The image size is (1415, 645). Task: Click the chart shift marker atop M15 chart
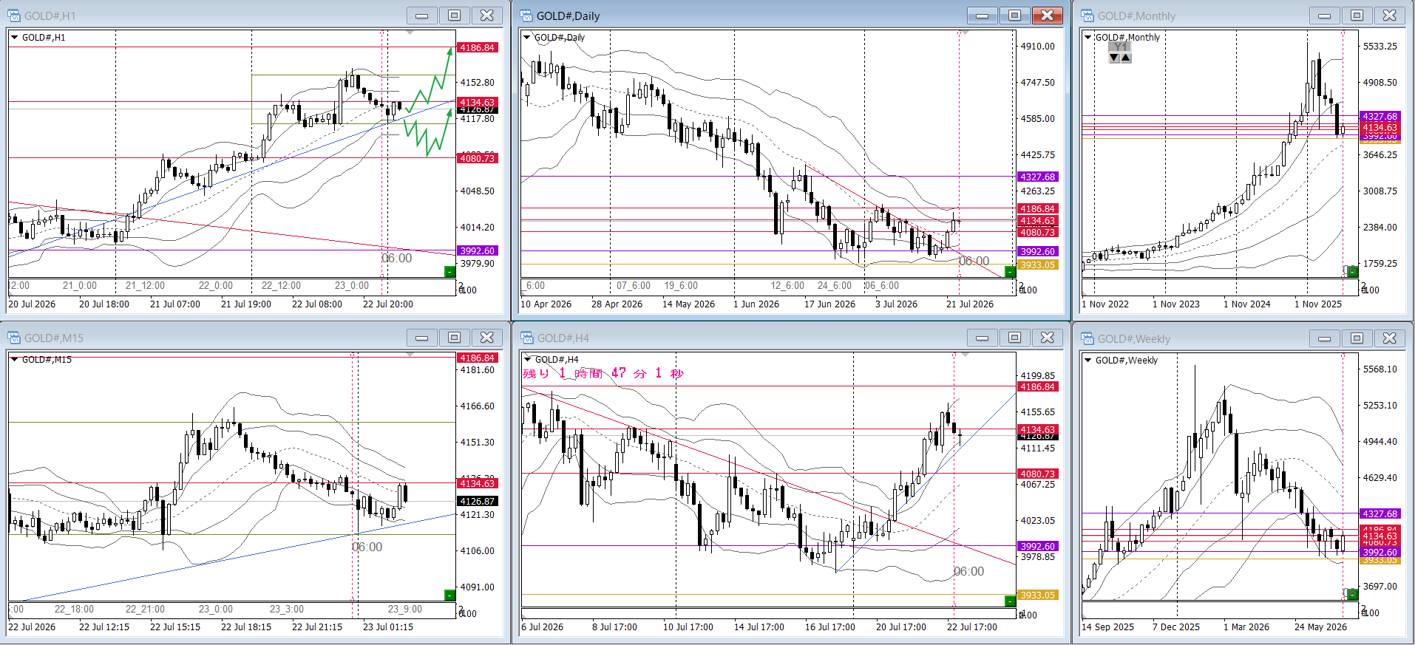tap(410, 355)
